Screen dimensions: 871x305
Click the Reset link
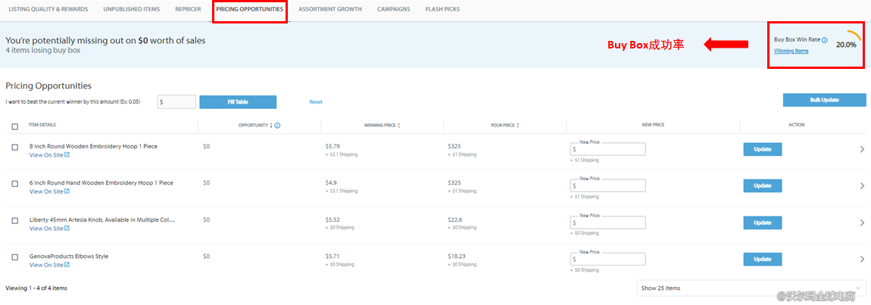(316, 102)
